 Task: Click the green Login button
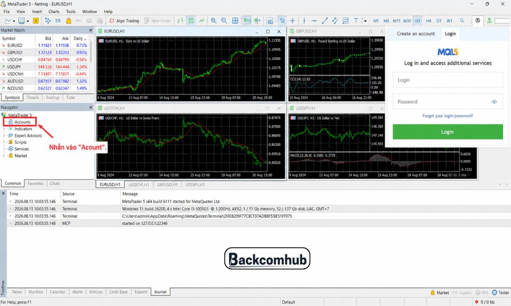tap(447, 132)
